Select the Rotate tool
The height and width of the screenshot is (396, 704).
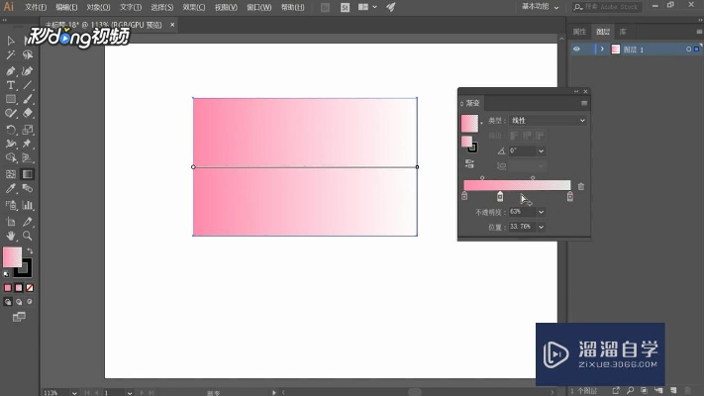pos(11,130)
